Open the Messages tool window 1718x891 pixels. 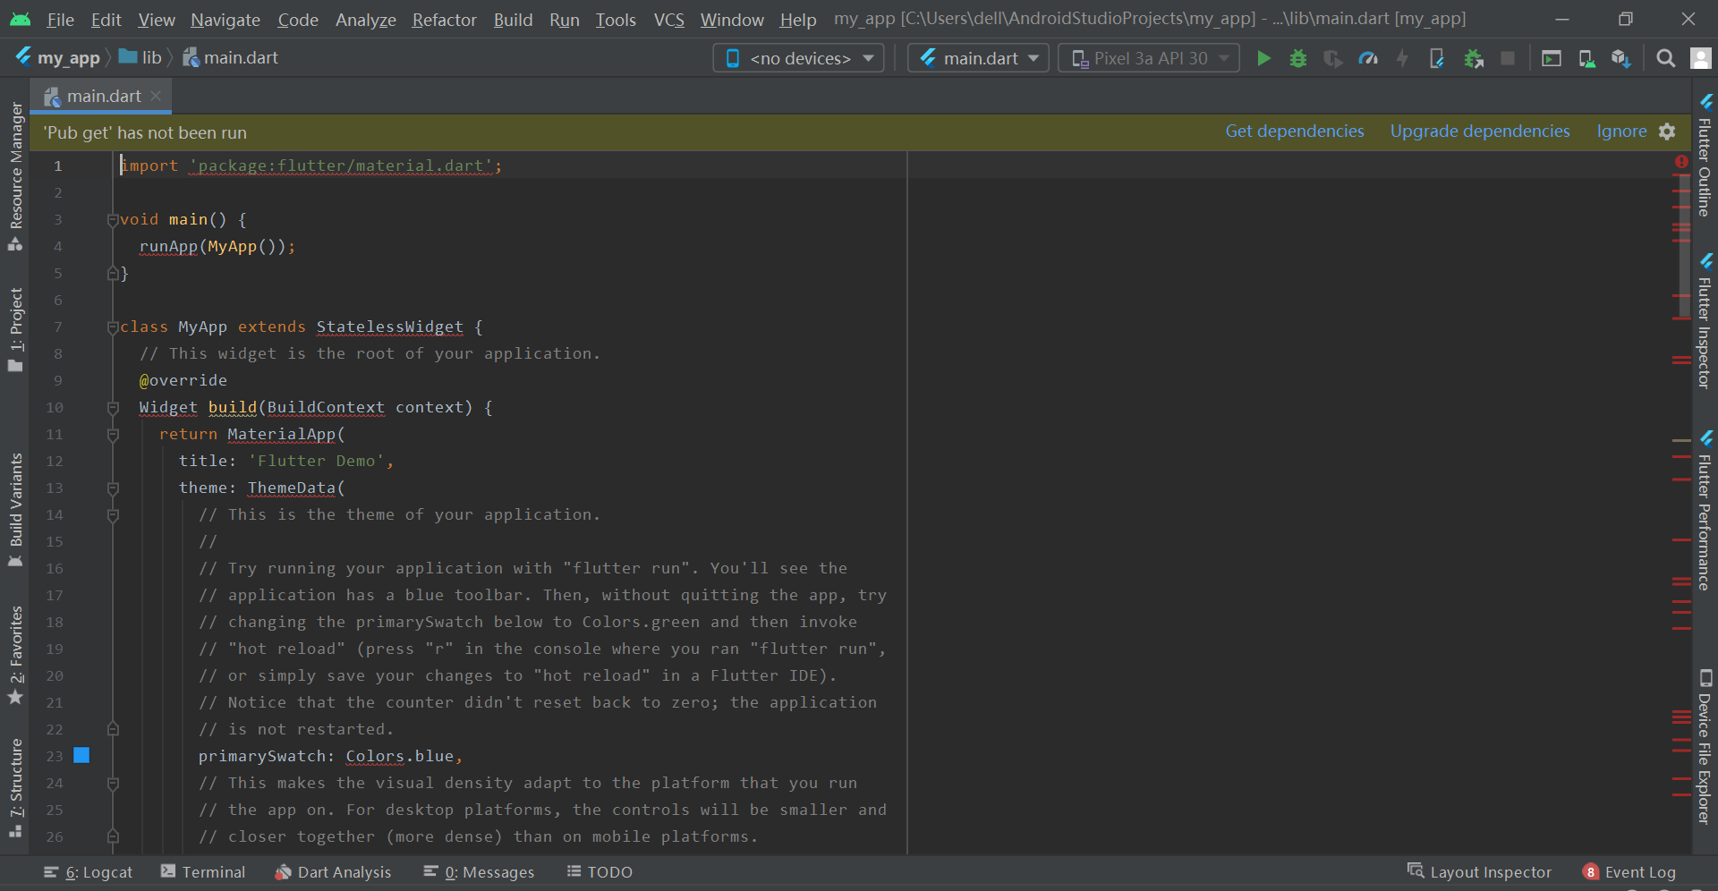pos(479,872)
